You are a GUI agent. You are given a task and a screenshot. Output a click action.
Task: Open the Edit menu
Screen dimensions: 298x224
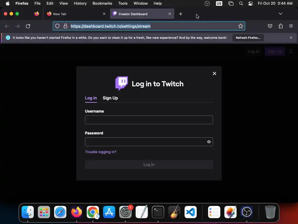point(50,3)
